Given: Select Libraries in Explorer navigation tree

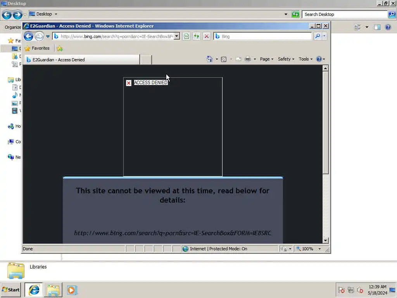Looking at the screenshot, I should point(14,80).
